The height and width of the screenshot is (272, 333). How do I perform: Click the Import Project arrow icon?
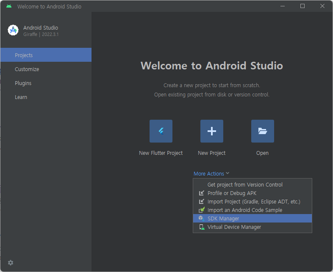tap(201, 202)
